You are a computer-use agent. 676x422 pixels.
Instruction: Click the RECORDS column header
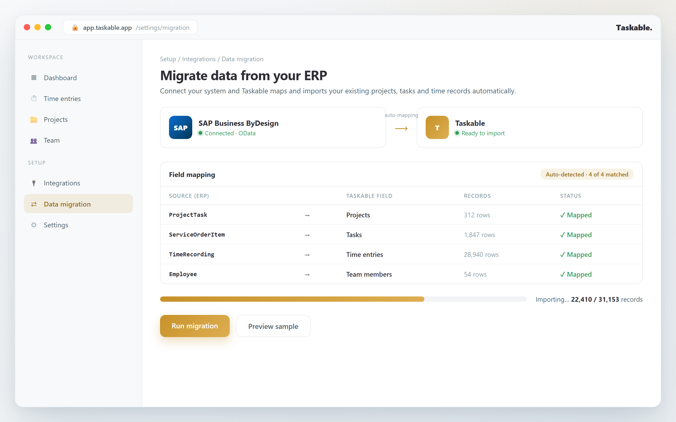[477, 196]
